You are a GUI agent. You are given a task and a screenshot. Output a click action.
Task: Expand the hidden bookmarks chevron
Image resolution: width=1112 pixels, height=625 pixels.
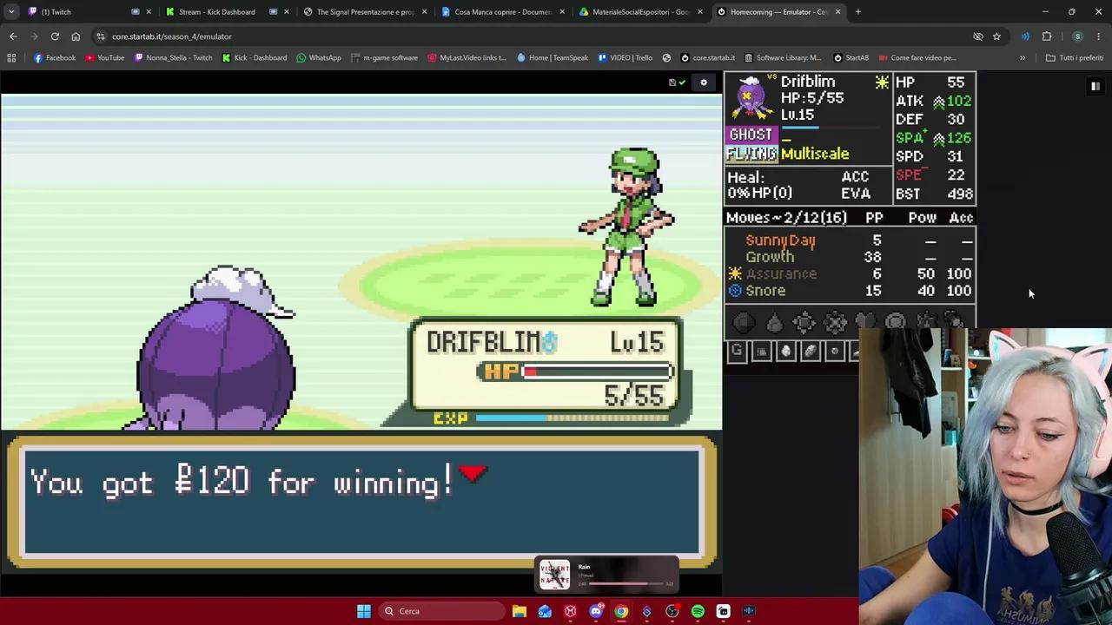click(x=1023, y=58)
